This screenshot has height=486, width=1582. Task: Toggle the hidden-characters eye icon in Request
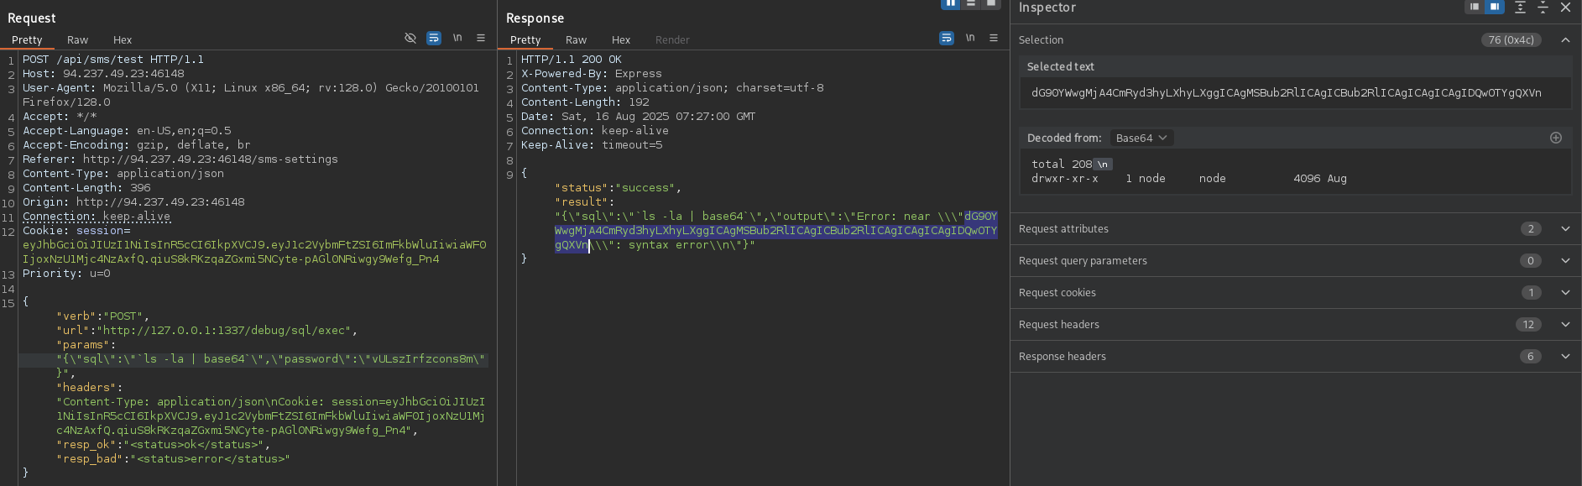410,39
